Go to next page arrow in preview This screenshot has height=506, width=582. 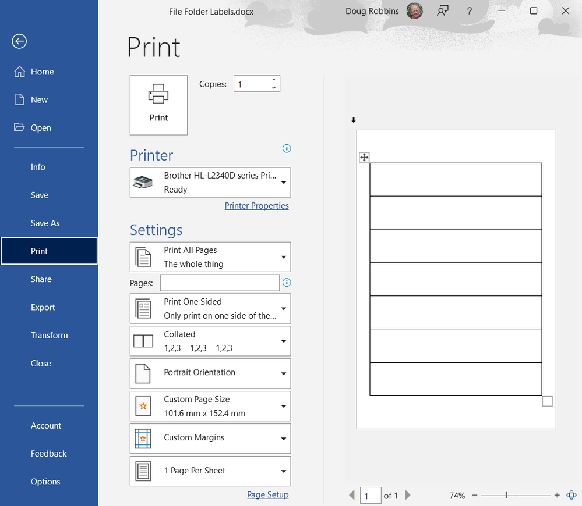[x=408, y=495]
